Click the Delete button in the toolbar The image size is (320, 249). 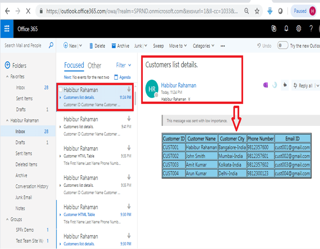point(97,46)
